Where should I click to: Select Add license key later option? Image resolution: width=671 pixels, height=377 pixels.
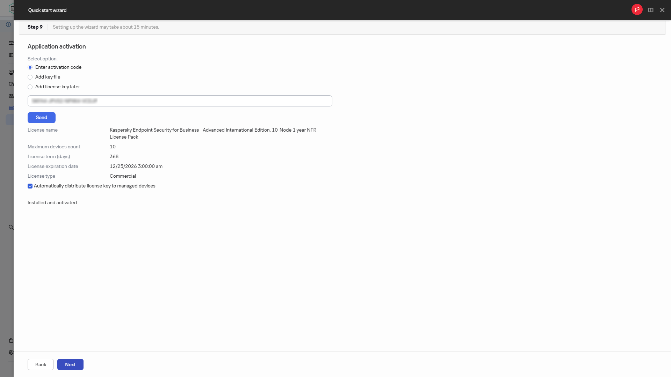[30, 87]
